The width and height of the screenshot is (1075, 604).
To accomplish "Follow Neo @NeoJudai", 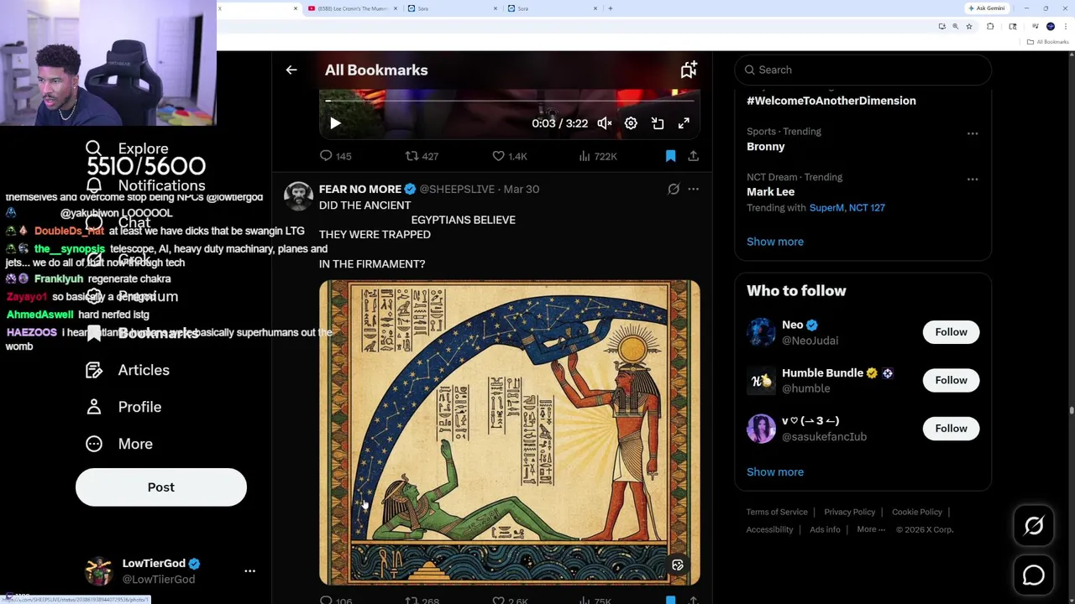I will coord(951,332).
